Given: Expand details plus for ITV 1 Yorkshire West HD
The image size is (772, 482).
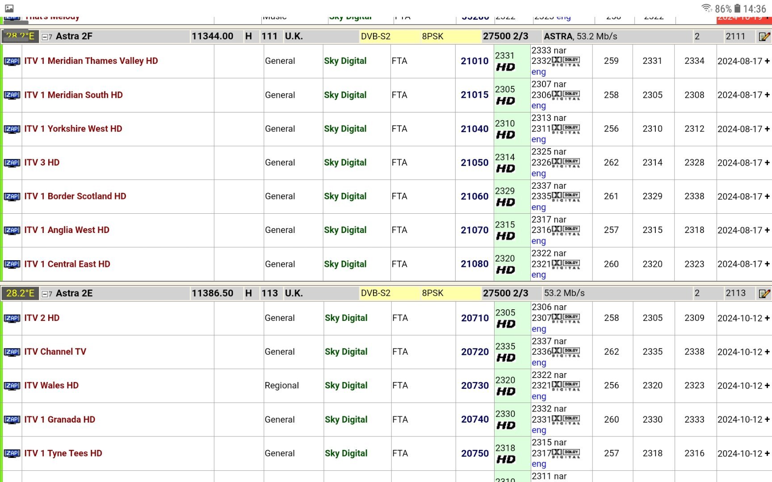Looking at the screenshot, I should [x=767, y=129].
